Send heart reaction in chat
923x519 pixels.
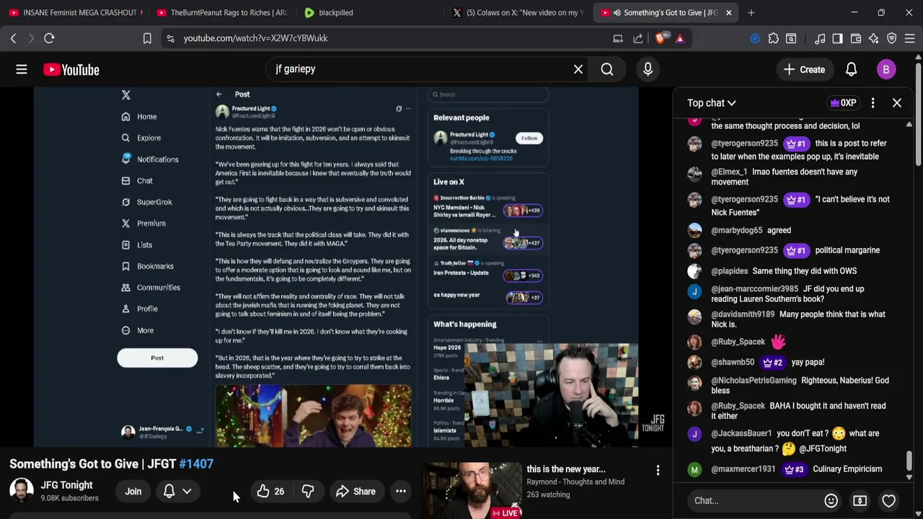(x=888, y=500)
